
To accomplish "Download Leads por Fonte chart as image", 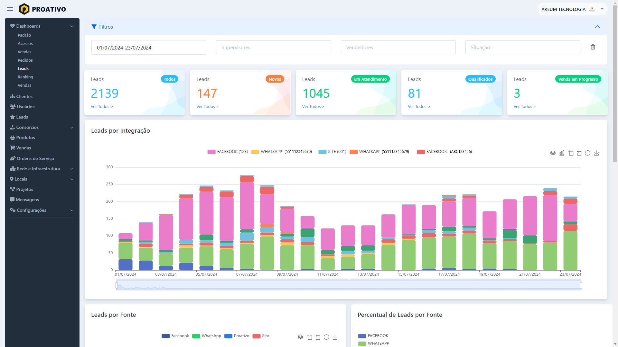I will (335, 337).
